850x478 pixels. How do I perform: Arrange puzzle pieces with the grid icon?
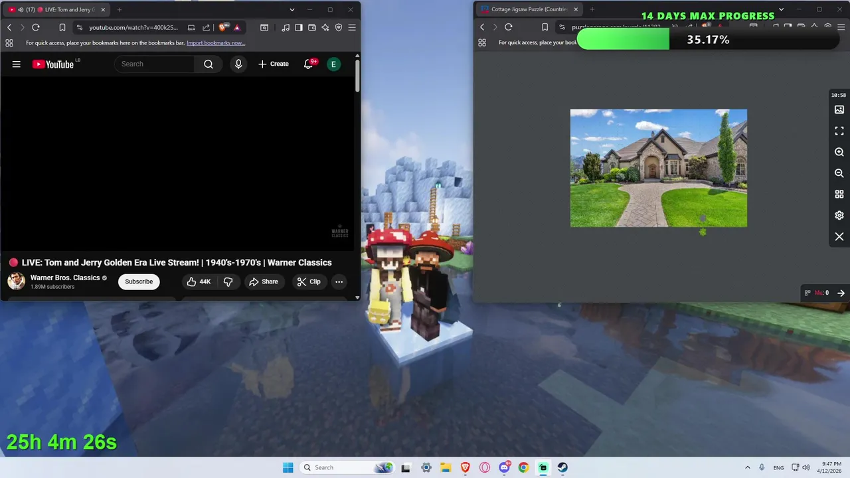pos(839,195)
